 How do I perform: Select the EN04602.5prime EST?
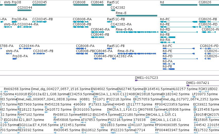[x=92, y=92]
